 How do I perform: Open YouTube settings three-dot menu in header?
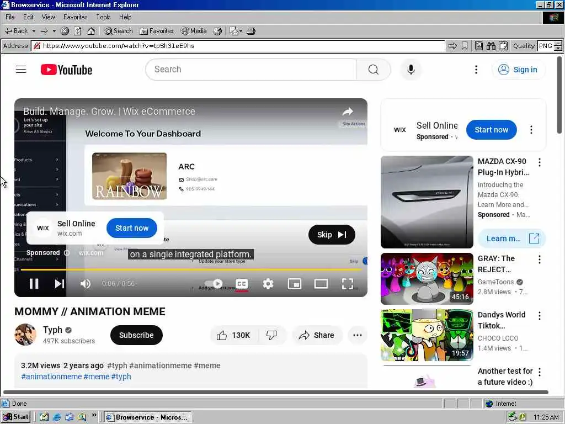pyautogui.click(x=476, y=70)
